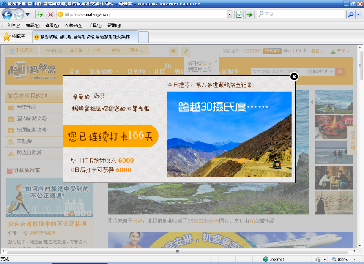Click the IE forward navigation arrow
This screenshot has height=264, width=364.
pyautogui.click(x=19, y=14)
